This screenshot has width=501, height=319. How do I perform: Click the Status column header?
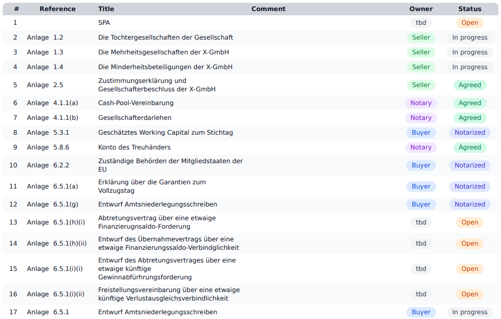coord(469,9)
